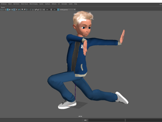
Task: Open the Mesh Tools menu
Action: (x=24, y=4)
